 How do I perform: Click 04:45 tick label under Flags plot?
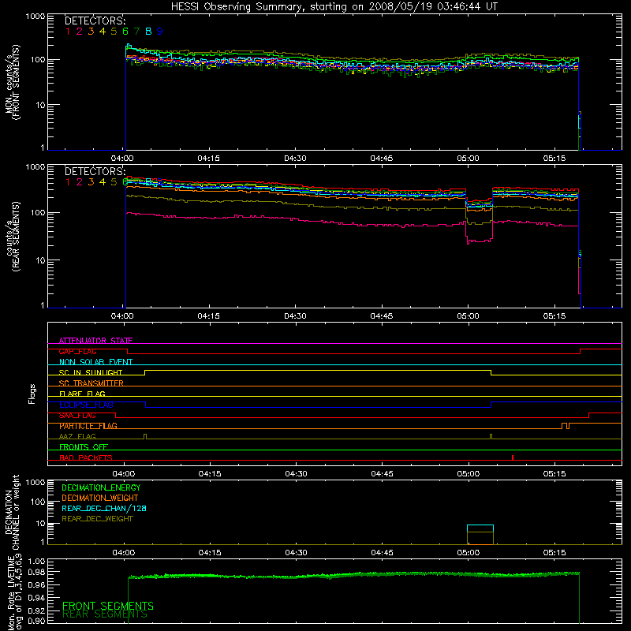click(382, 474)
